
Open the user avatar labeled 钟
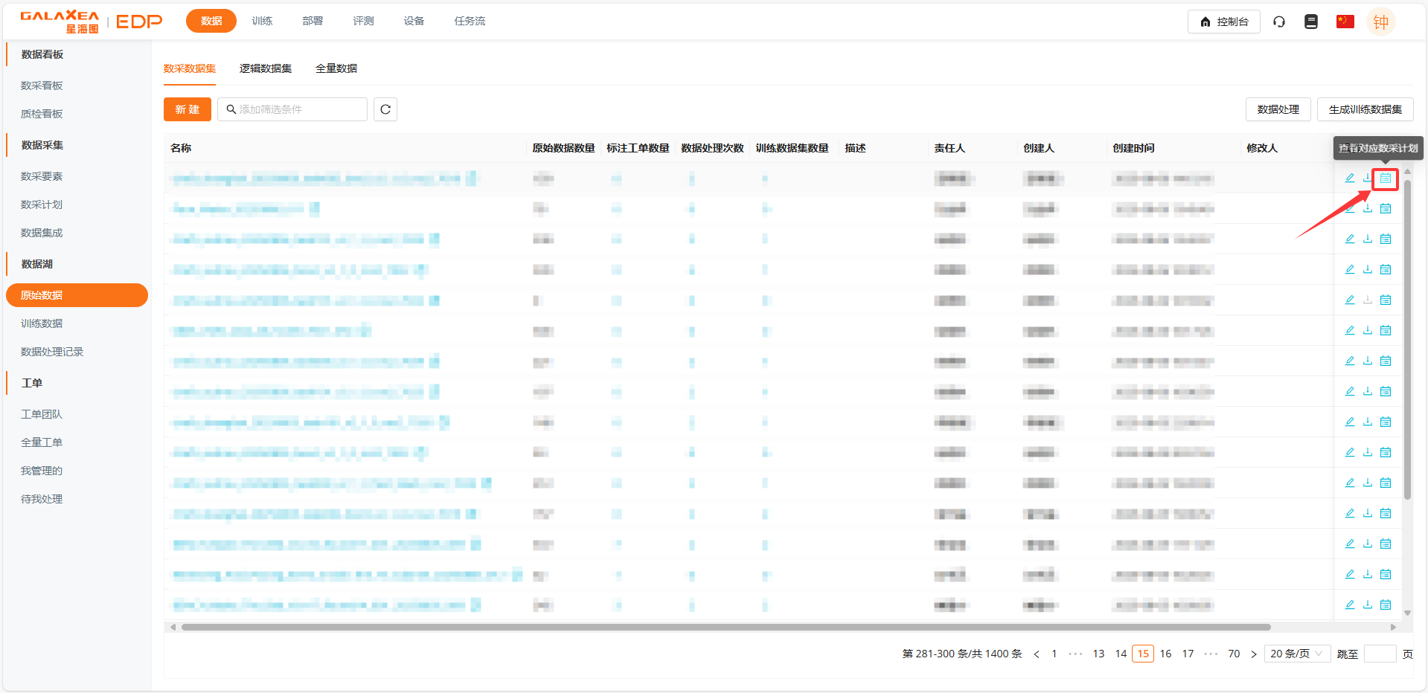pyautogui.click(x=1380, y=22)
